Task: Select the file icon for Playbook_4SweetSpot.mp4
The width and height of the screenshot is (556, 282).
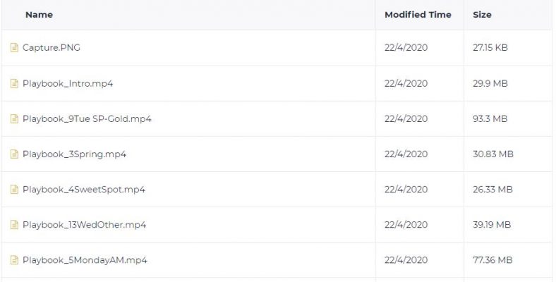Action: [x=14, y=190]
